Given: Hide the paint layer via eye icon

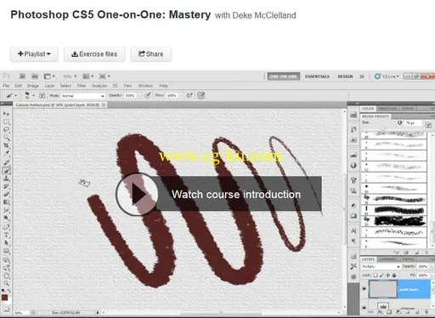Looking at the screenshot, I should [364, 289].
